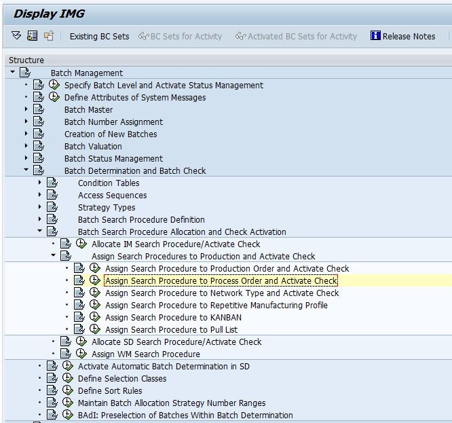Expand the Strategy Types node
The height and width of the screenshot is (423, 452).
point(40,206)
